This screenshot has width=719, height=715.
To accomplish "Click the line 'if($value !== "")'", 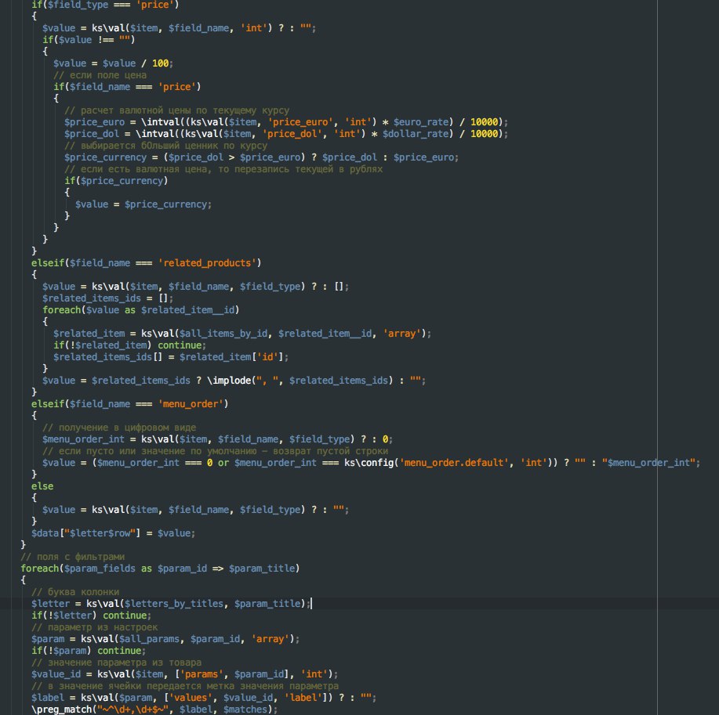I will pyautogui.click(x=89, y=40).
